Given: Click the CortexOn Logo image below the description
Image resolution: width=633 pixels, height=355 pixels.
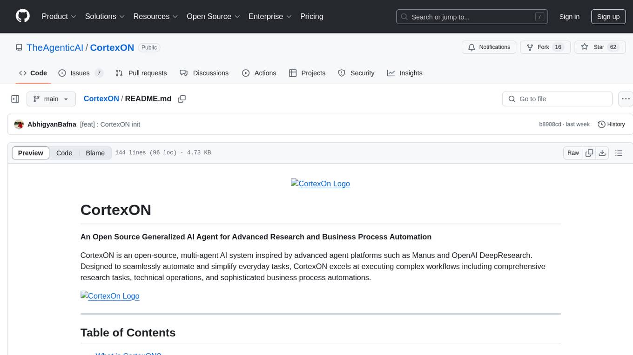Looking at the screenshot, I should coord(110,296).
